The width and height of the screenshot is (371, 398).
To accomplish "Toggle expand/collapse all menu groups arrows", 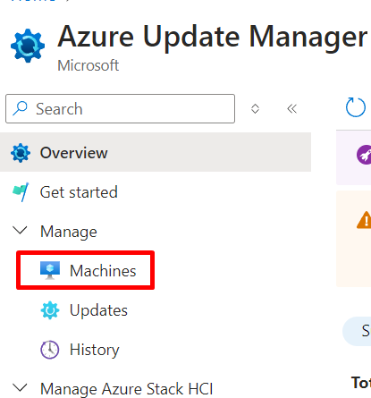I will pyautogui.click(x=255, y=108).
